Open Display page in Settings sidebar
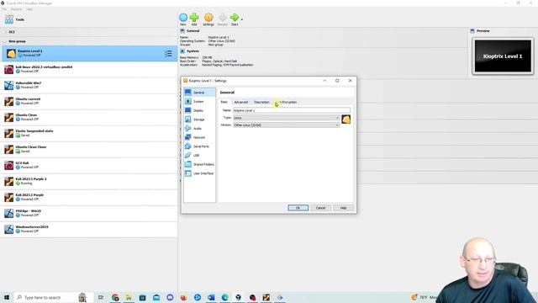The width and height of the screenshot is (538, 303). (199, 110)
